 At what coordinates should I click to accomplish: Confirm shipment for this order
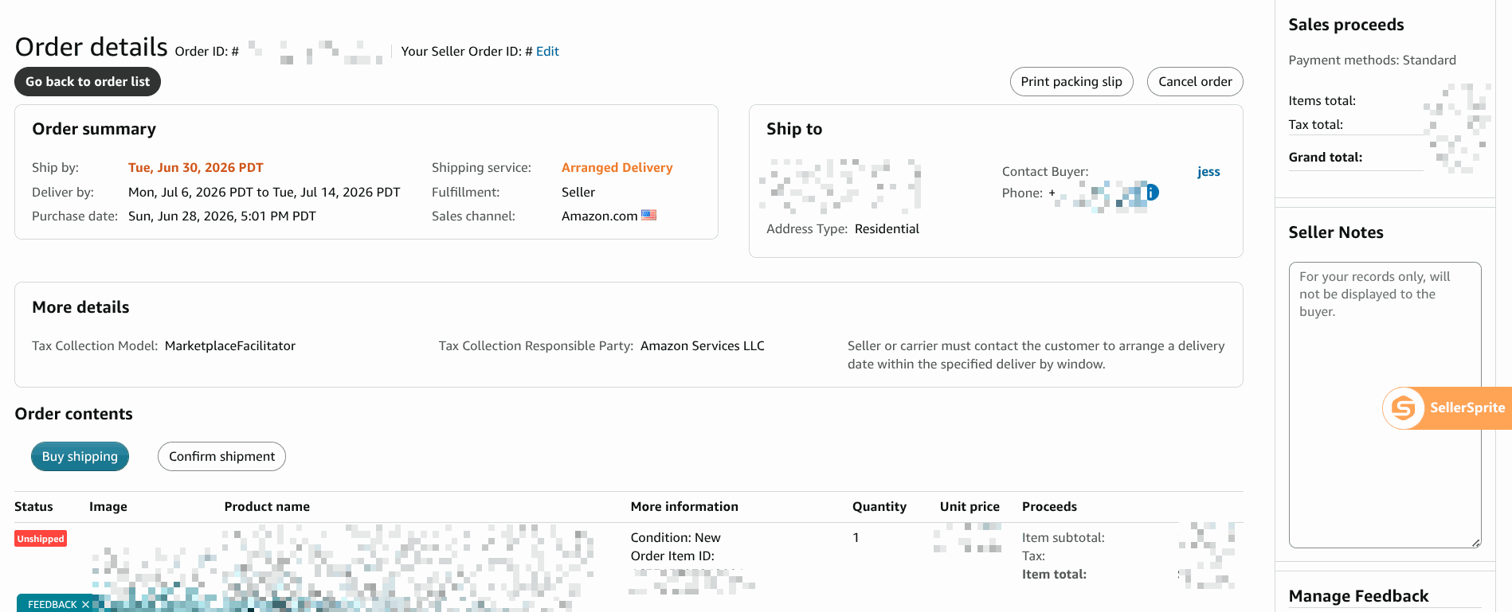click(221, 456)
